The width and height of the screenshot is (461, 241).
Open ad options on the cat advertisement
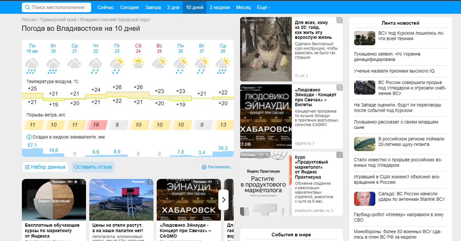click(x=340, y=20)
